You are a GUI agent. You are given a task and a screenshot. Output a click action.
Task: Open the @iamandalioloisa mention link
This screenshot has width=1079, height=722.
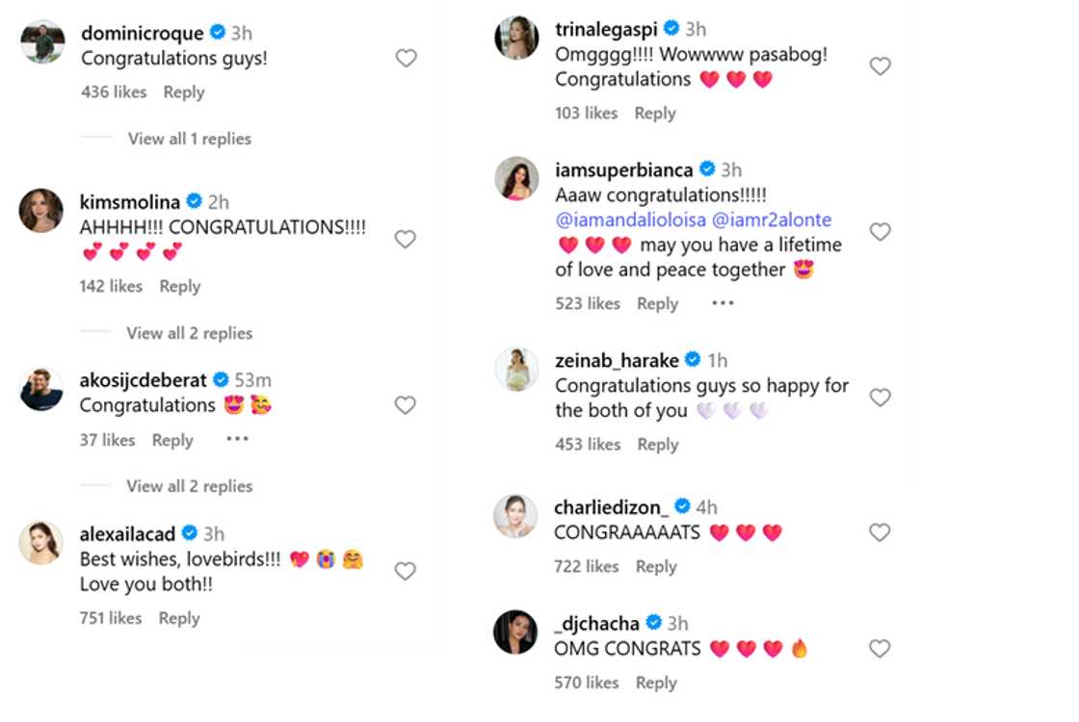629,219
